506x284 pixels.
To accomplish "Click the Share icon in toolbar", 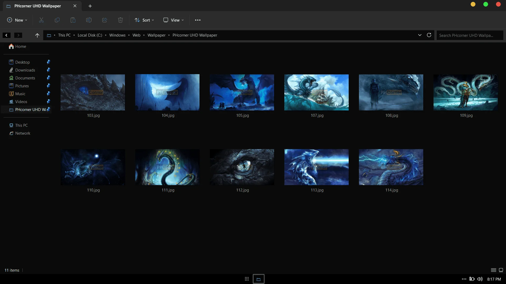I will coord(105,20).
